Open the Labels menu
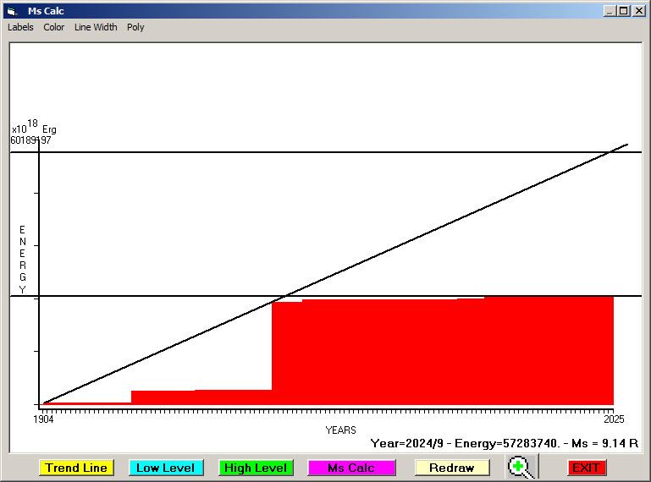The height and width of the screenshot is (482, 651). click(20, 27)
